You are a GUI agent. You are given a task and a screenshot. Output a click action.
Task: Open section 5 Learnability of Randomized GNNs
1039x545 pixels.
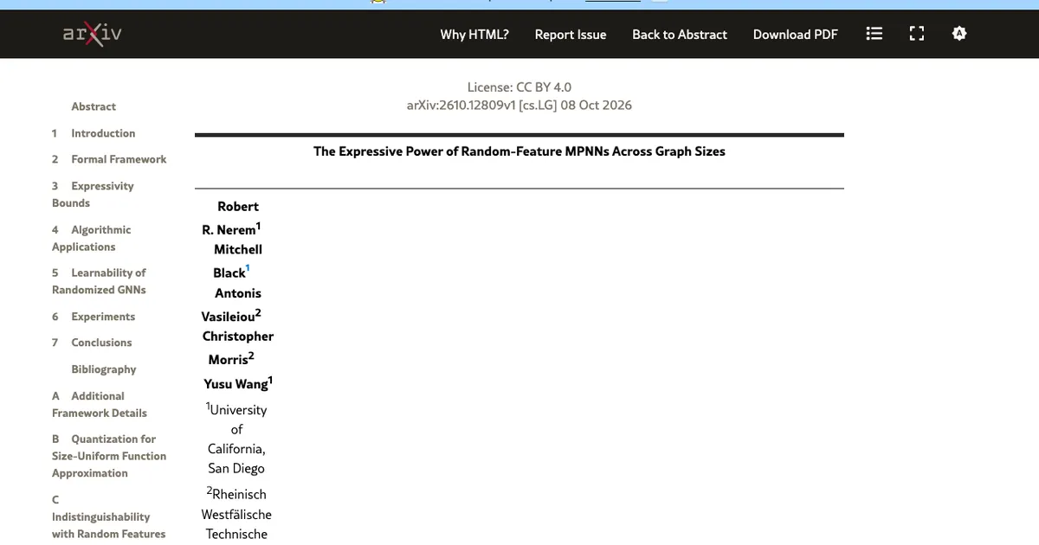pos(99,281)
